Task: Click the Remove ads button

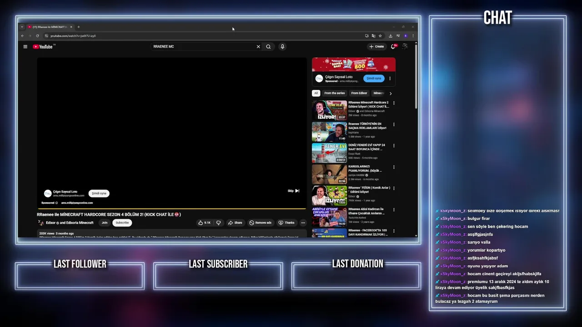Action: 261,223
